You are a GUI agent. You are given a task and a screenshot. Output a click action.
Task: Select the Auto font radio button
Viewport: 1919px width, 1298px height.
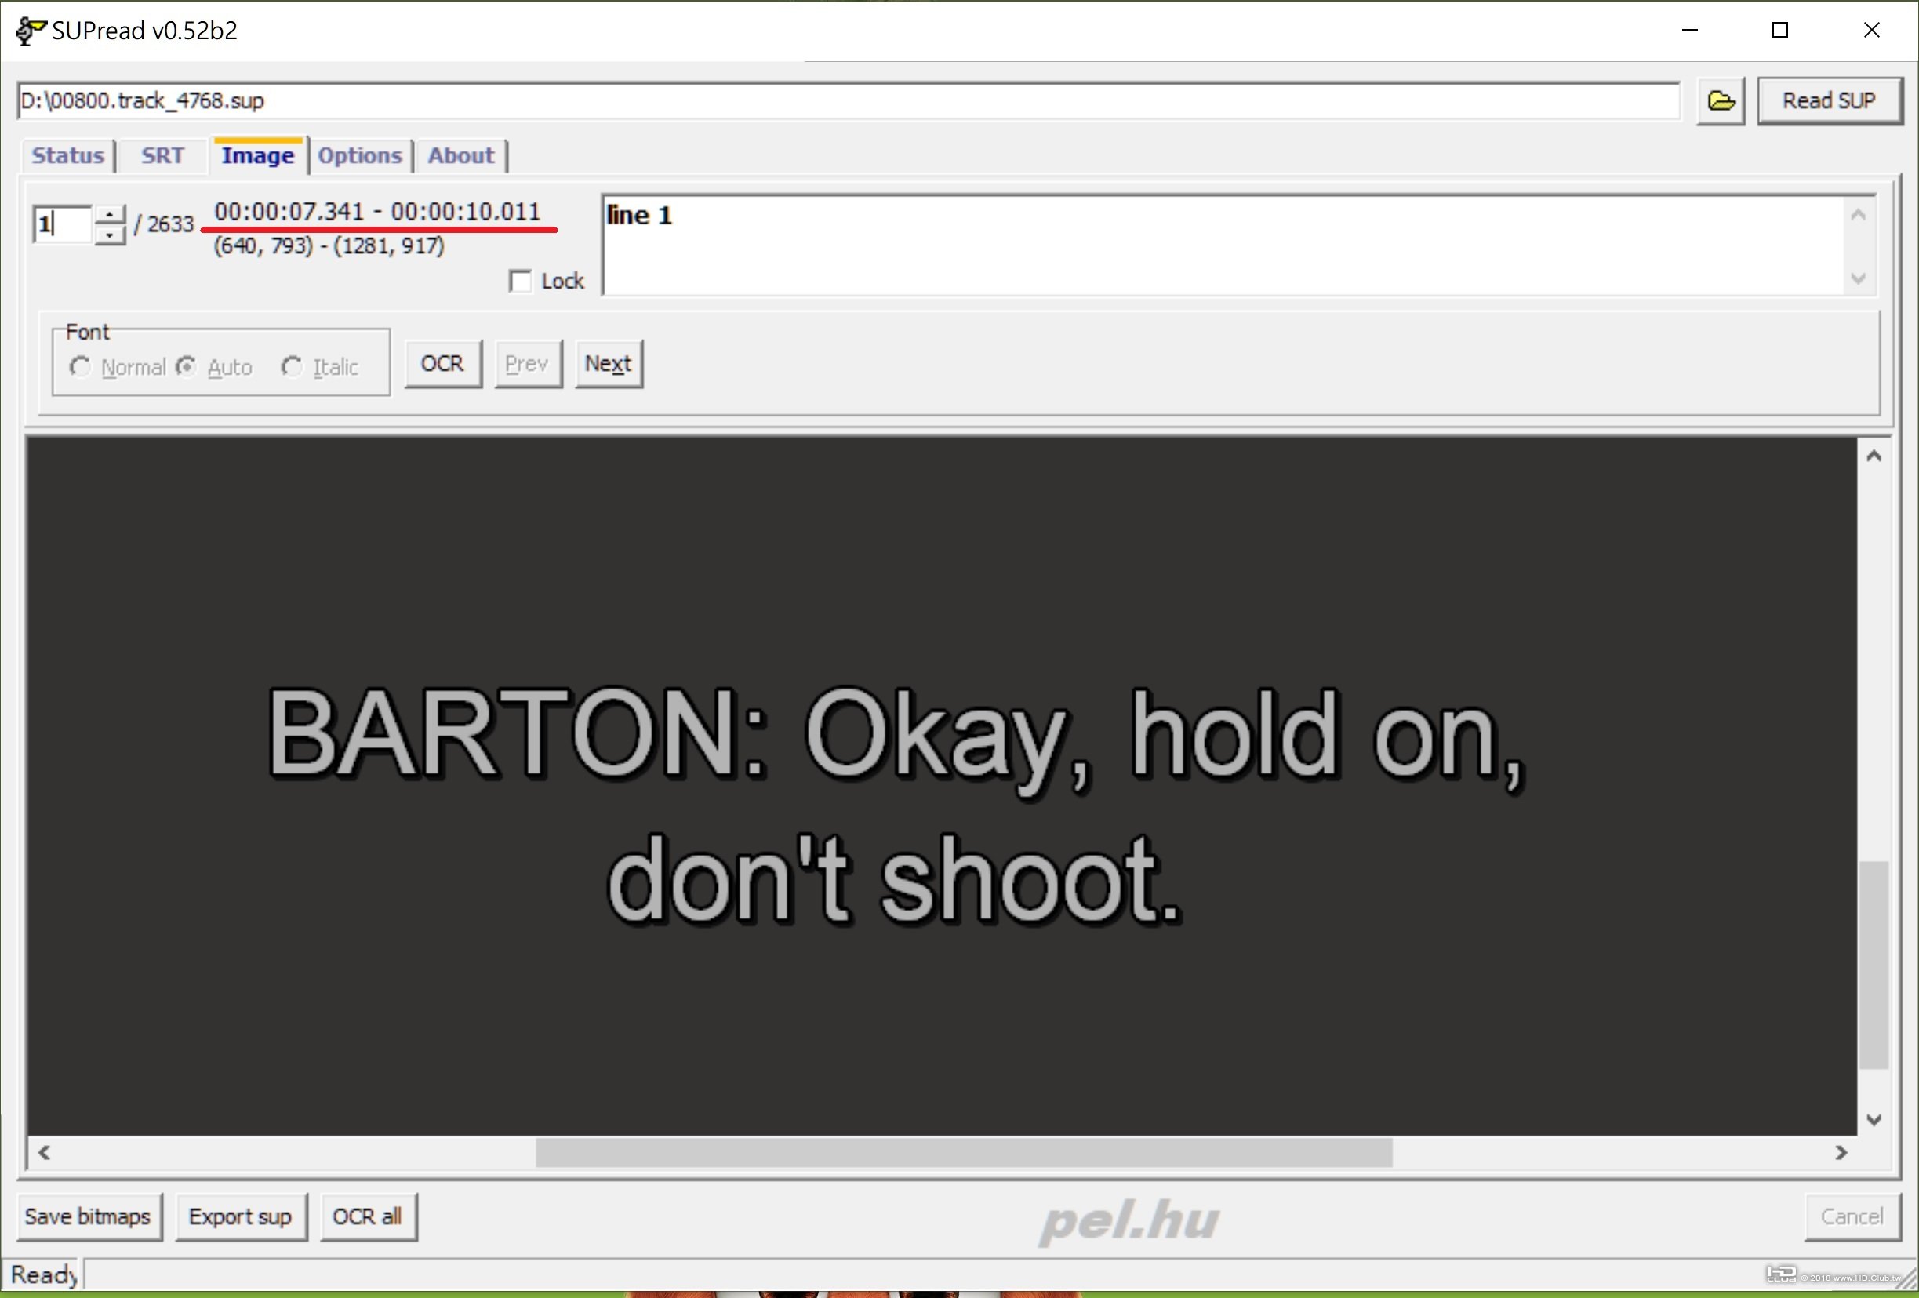(187, 366)
